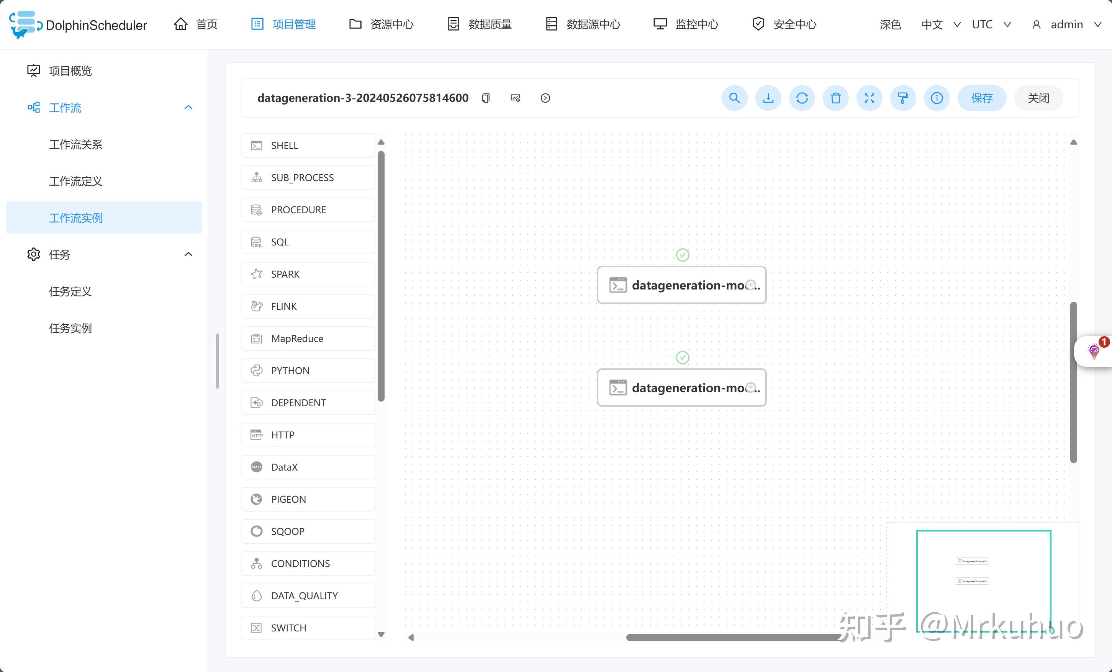
Task: Switch to 深色 dark theme
Action: coord(890,25)
